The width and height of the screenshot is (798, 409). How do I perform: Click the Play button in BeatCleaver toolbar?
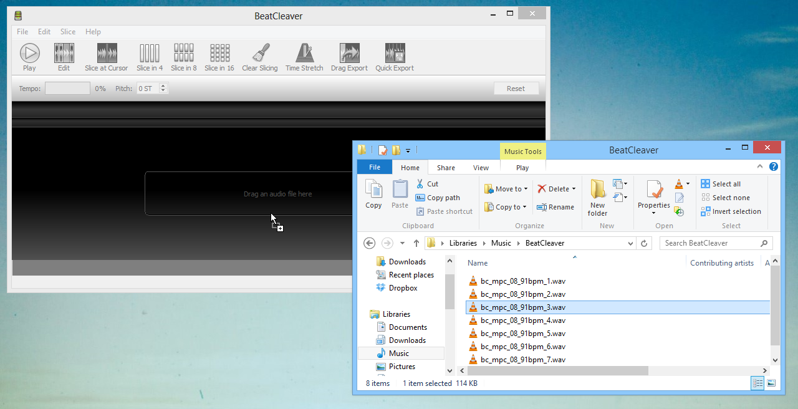[x=29, y=57]
